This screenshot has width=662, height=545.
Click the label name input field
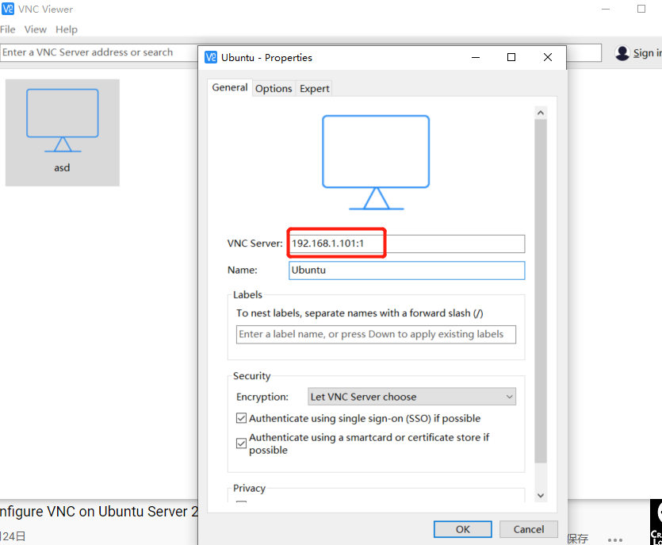(376, 334)
